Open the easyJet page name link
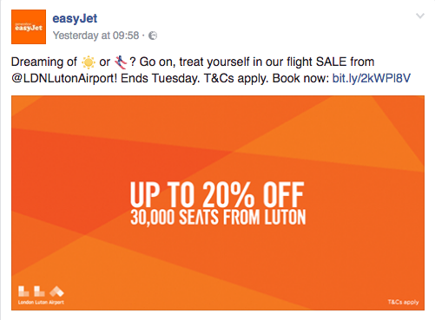This screenshot has height=320, width=435. coord(75,18)
